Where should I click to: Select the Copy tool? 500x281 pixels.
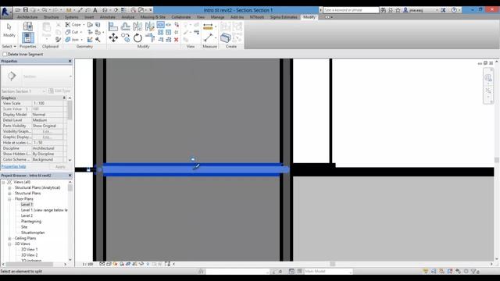coord(126,38)
